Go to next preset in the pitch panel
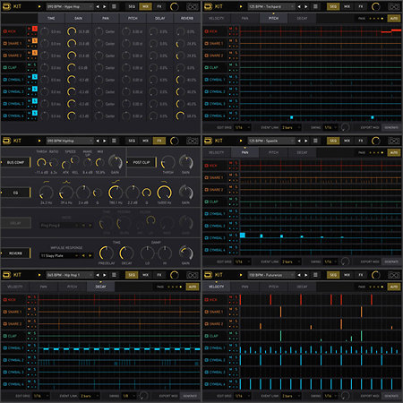403x403 pixels. (306, 6)
